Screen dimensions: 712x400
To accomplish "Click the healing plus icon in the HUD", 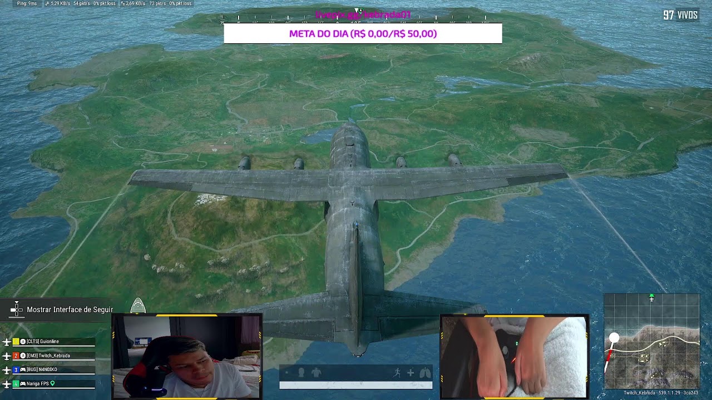I will point(411,373).
